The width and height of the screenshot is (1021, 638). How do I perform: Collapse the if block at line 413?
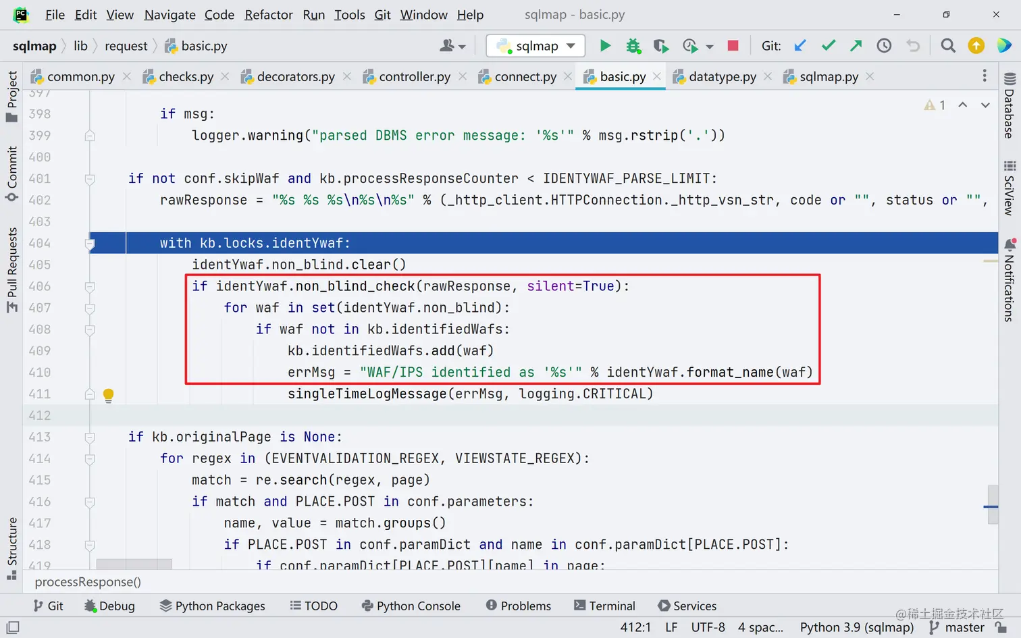pyautogui.click(x=90, y=437)
